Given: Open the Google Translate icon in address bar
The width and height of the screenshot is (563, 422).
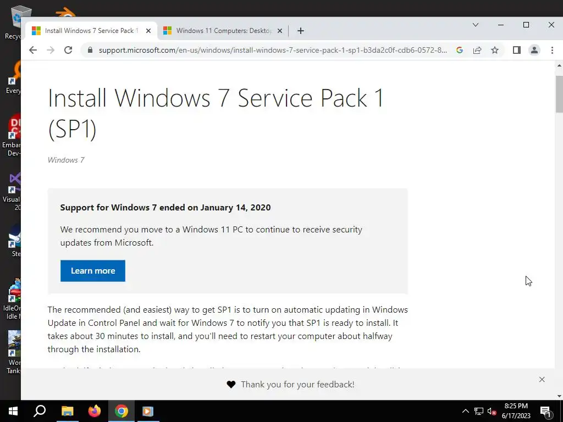Looking at the screenshot, I should (460, 50).
